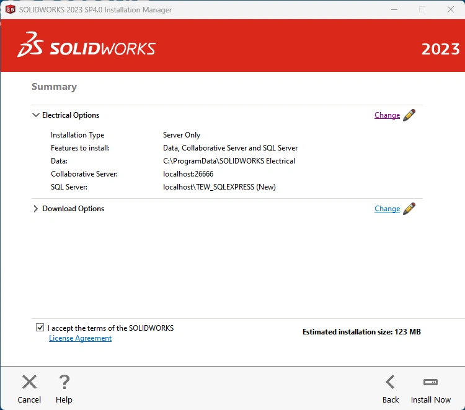Close the Installation Manager window
This screenshot has width=465, height=410.
click(x=451, y=9)
